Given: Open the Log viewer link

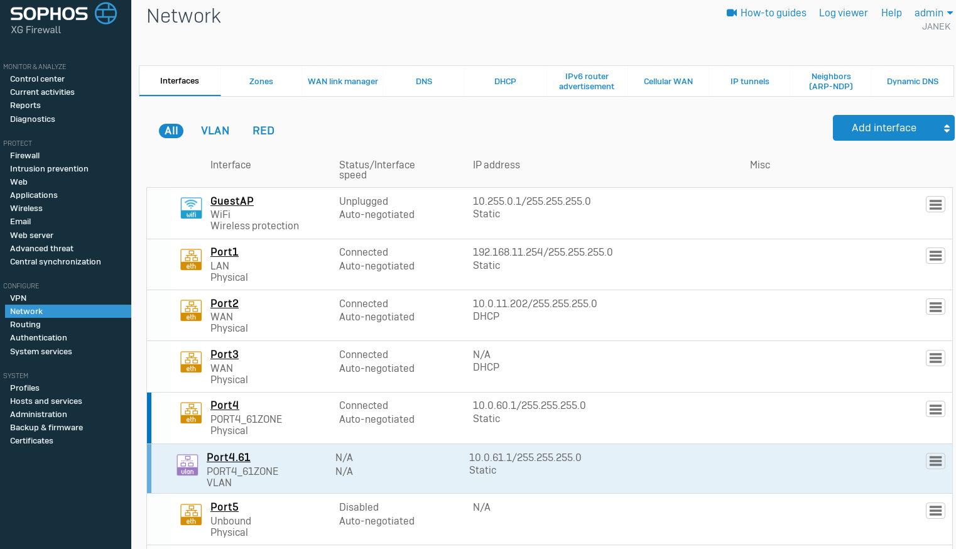Looking at the screenshot, I should [843, 13].
